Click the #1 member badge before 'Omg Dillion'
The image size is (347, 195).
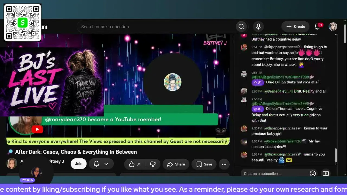pos(258,82)
